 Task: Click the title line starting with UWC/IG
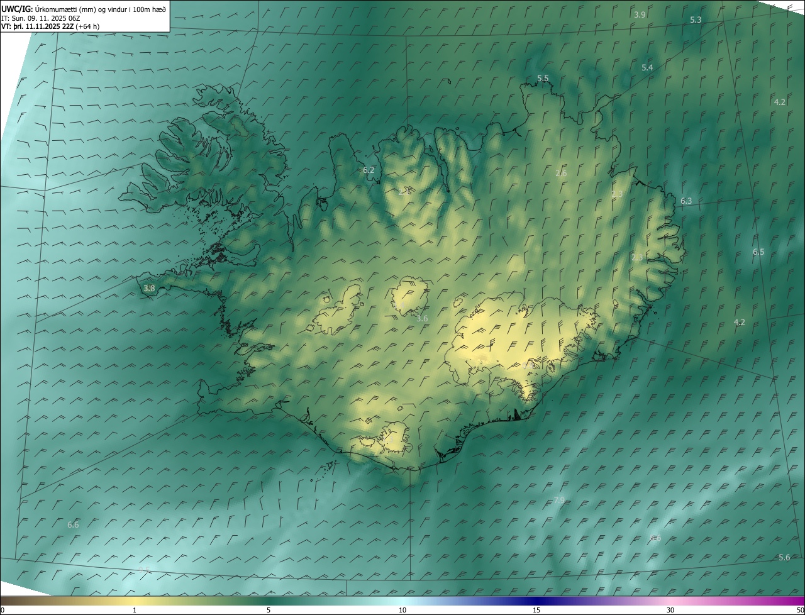click(84, 9)
